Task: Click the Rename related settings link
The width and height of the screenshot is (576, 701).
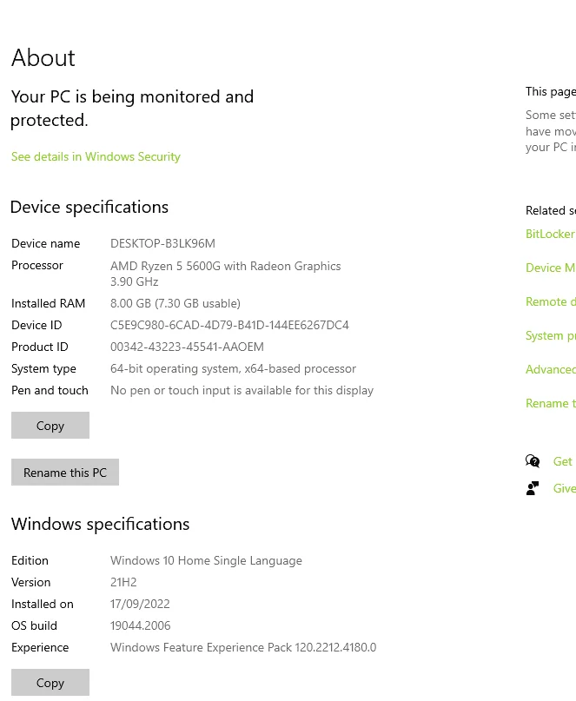Action: [551, 403]
